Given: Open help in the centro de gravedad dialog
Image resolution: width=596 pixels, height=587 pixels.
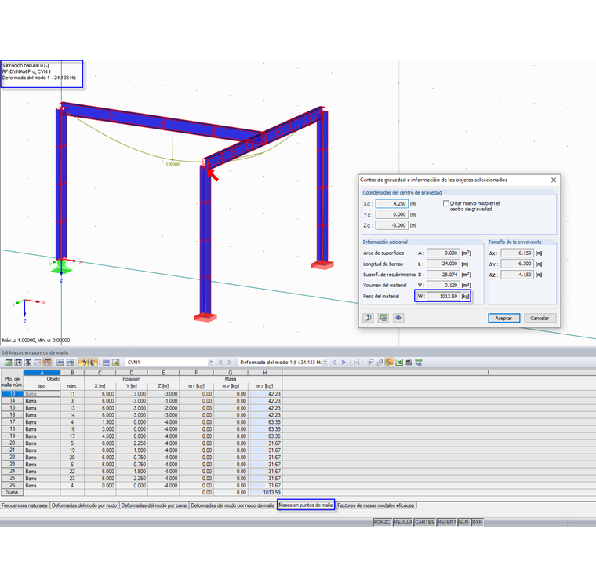Looking at the screenshot, I should 368,318.
